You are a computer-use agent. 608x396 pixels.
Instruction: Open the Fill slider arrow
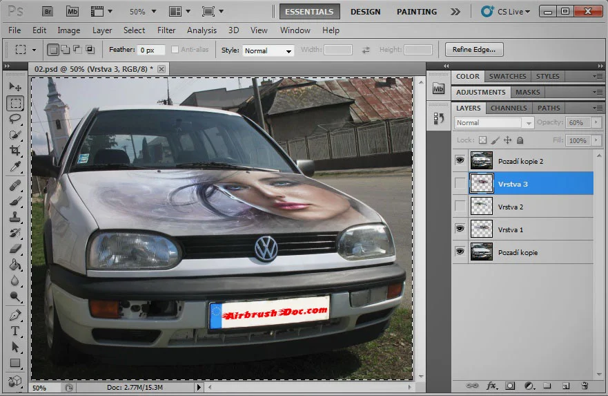pos(596,140)
